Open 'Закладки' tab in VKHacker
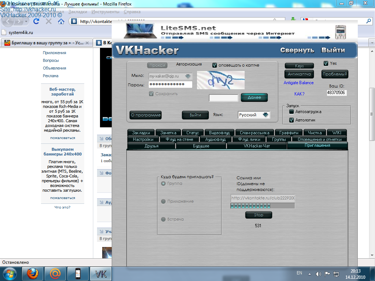The image size is (375, 281). pyautogui.click(x=141, y=132)
